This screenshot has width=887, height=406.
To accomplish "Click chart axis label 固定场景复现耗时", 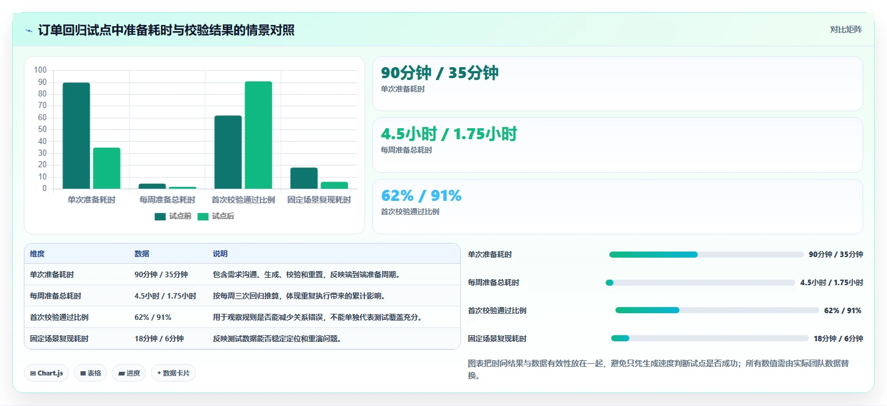I will (x=319, y=200).
